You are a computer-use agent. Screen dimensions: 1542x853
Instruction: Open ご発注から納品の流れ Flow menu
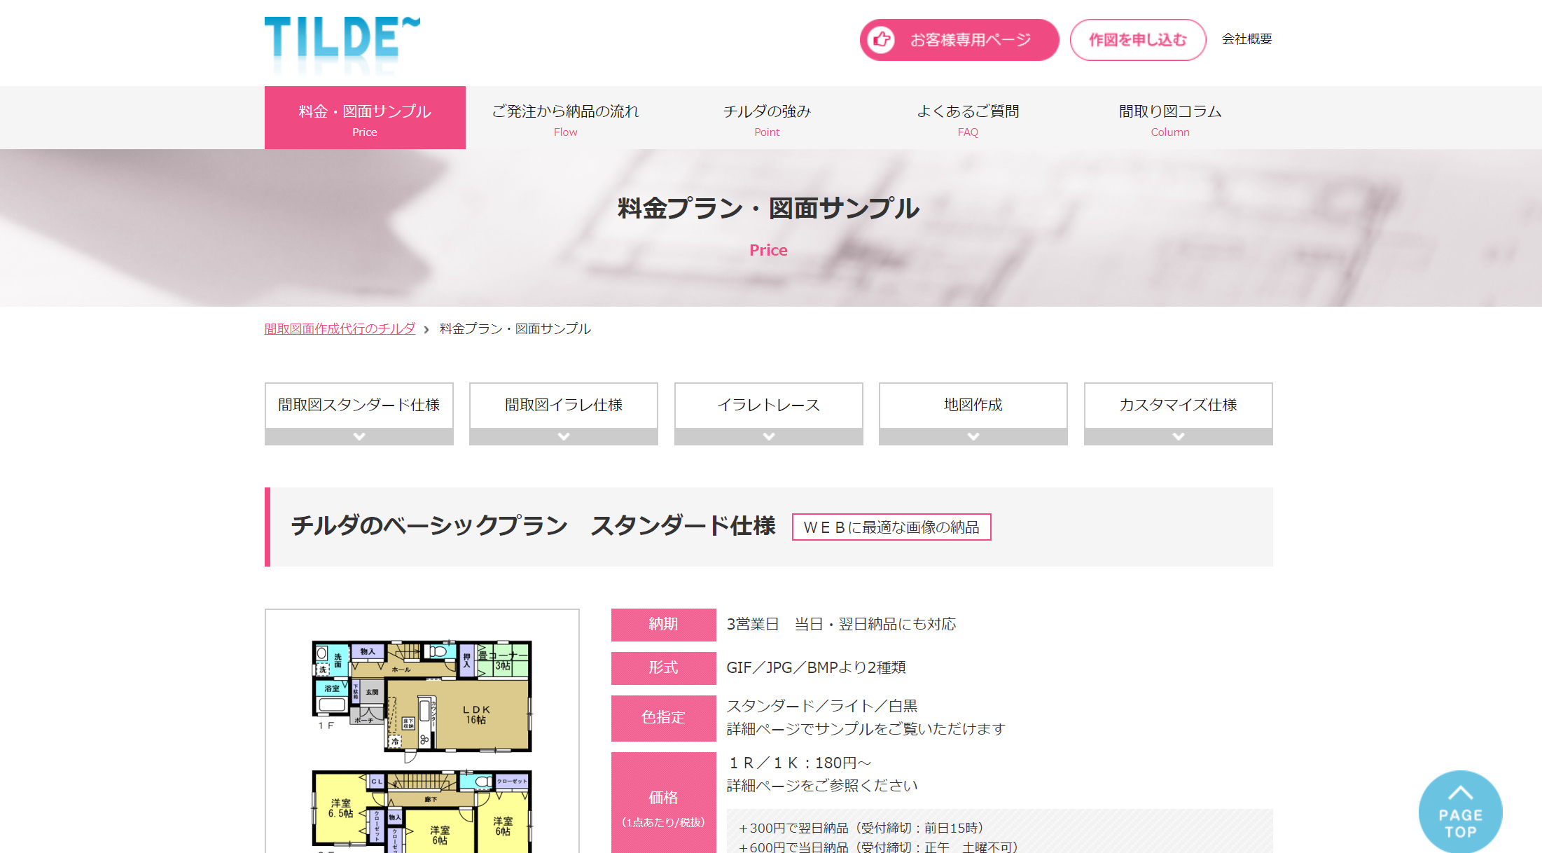click(x=565, y=118)
